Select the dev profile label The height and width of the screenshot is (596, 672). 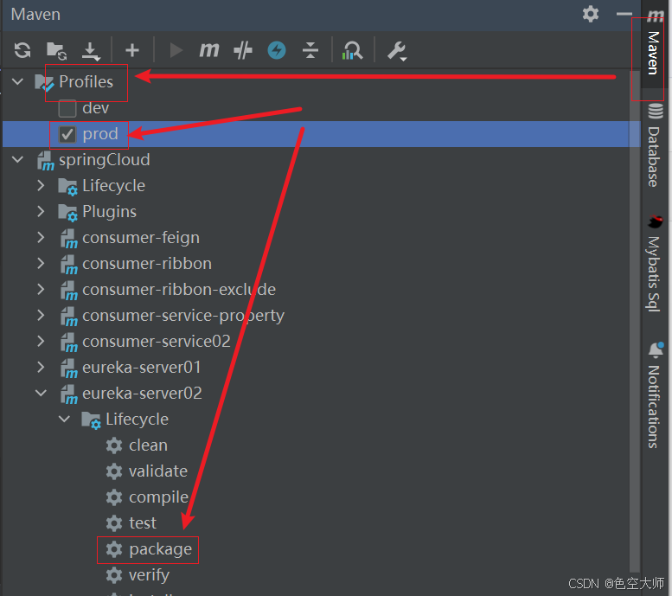coord(96,108)
